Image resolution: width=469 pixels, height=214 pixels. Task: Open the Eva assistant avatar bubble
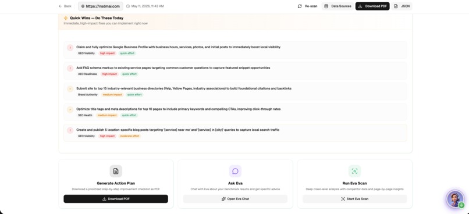[455, 199]
